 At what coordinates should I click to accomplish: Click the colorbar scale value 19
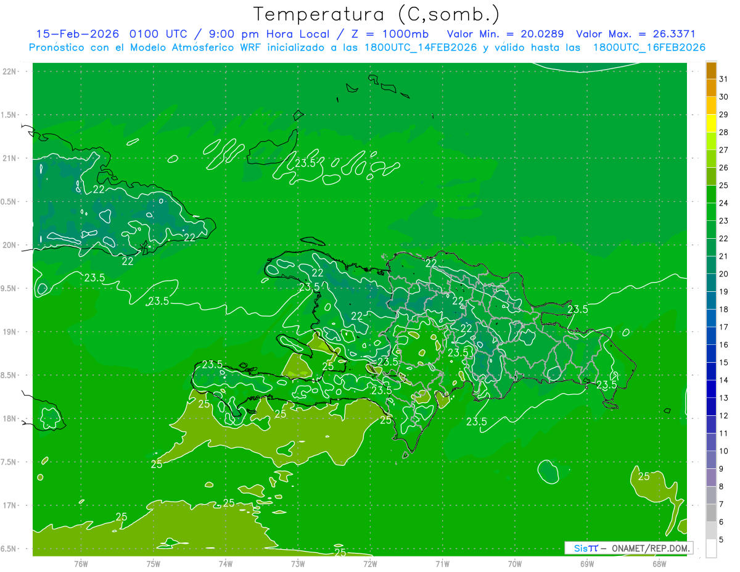[723, 292]
